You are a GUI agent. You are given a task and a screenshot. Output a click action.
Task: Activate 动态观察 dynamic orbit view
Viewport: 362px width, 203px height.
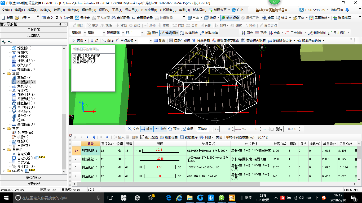230,18
